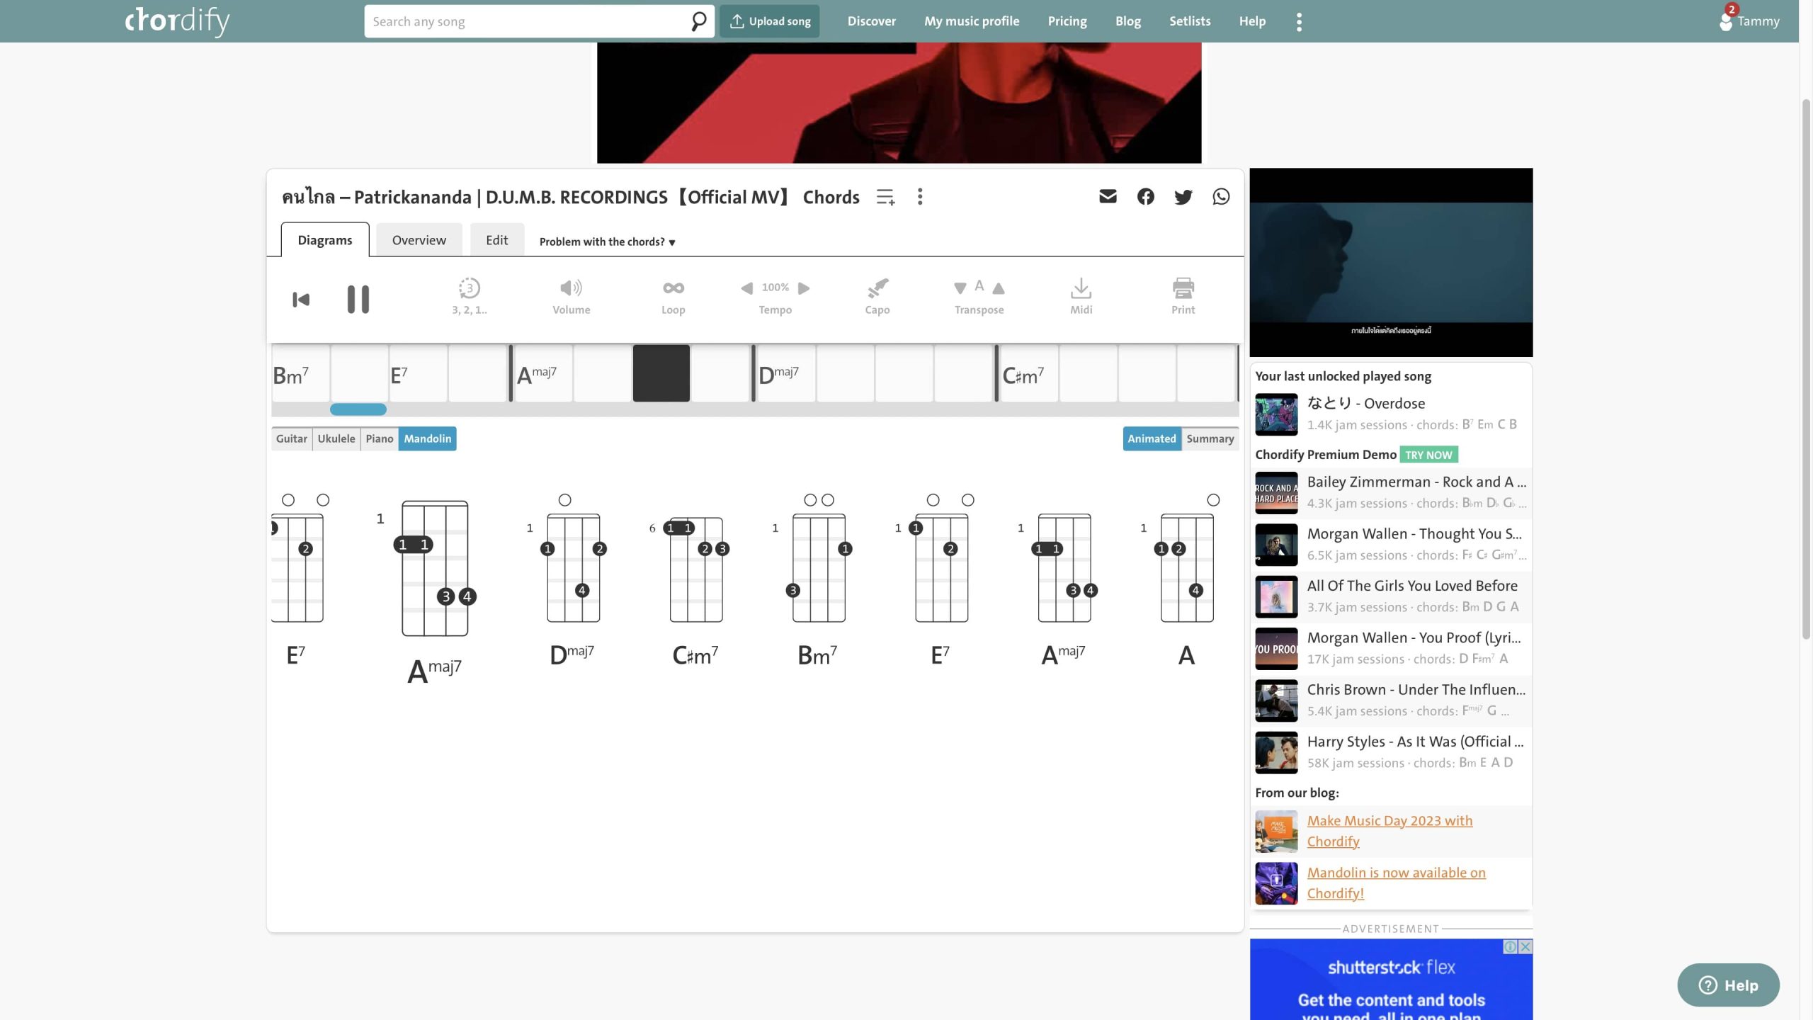Screen dimensions: 1813x1020
Task: Restart song from the beginning
Action: click(301, 299)
